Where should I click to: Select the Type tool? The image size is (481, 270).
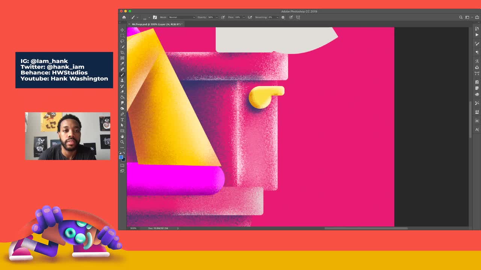pyautogui.click(x=122, y=120)
